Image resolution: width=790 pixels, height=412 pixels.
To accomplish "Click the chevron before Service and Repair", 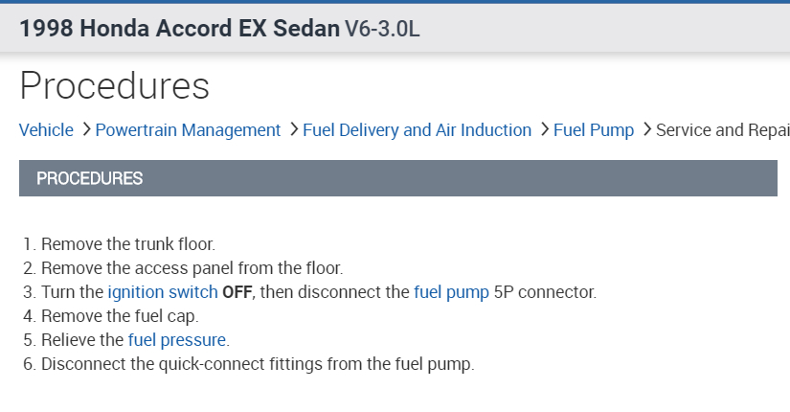I will tap(646, 129).
